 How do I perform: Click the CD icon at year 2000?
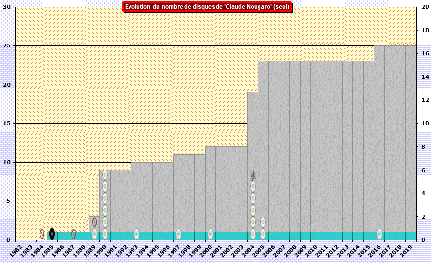[x=210, y=234]
